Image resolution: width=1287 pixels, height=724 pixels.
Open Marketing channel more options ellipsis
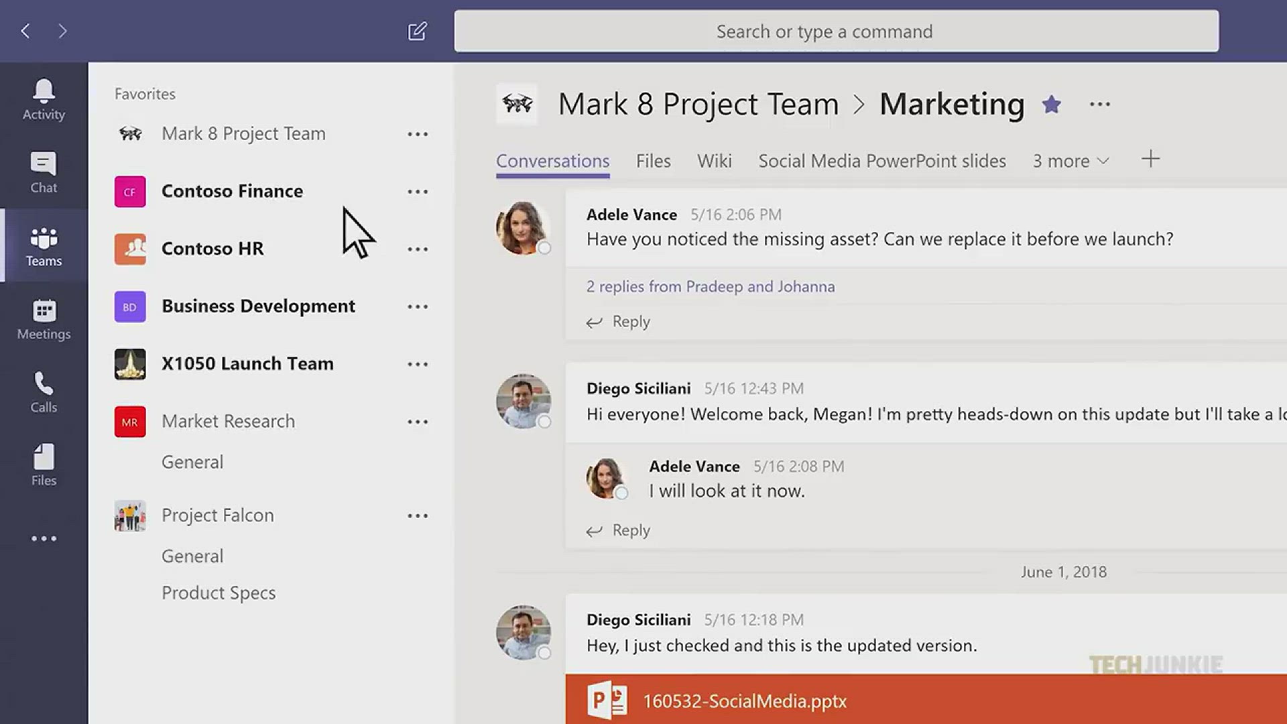pyautogui.click(x=1100, y=105)
